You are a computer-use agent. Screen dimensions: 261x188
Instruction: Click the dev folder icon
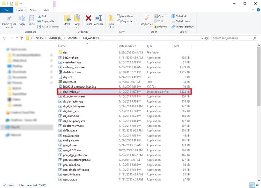point(60,52)
